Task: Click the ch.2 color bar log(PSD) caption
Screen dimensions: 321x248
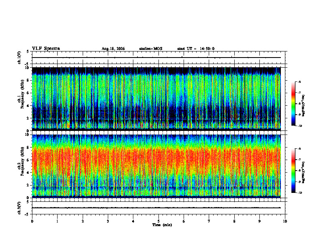Action: tap(304, 173)
